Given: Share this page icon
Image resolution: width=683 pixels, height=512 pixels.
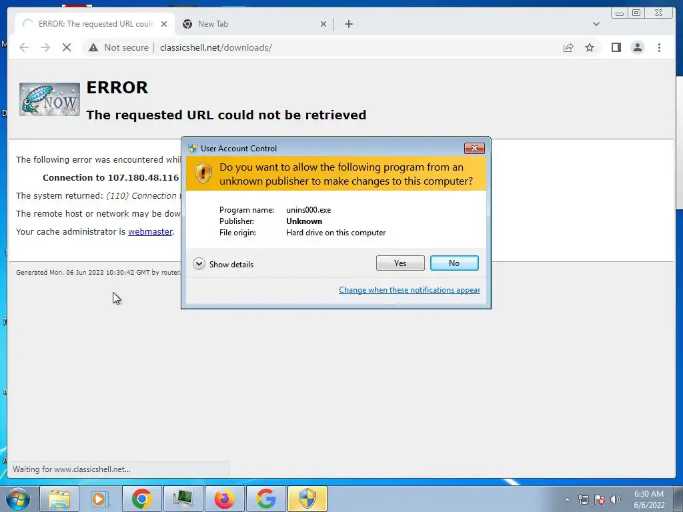Looking at the screenshot, I should (x=568, y=47).
